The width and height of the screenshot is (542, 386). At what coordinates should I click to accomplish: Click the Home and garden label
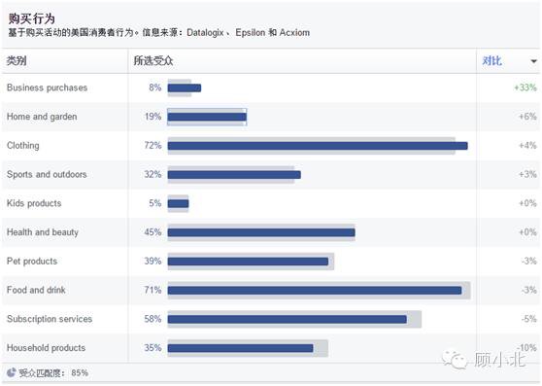[42, 117]
